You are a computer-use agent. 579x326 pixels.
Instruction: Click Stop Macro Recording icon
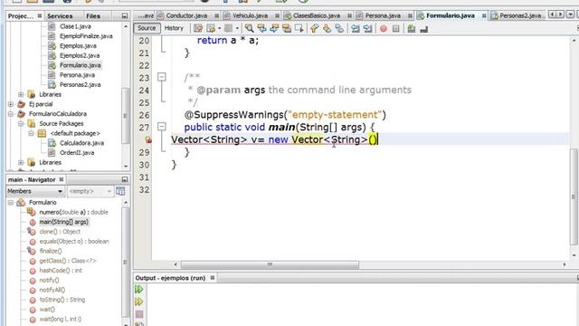pyautogui.click(x=396, y=28)
